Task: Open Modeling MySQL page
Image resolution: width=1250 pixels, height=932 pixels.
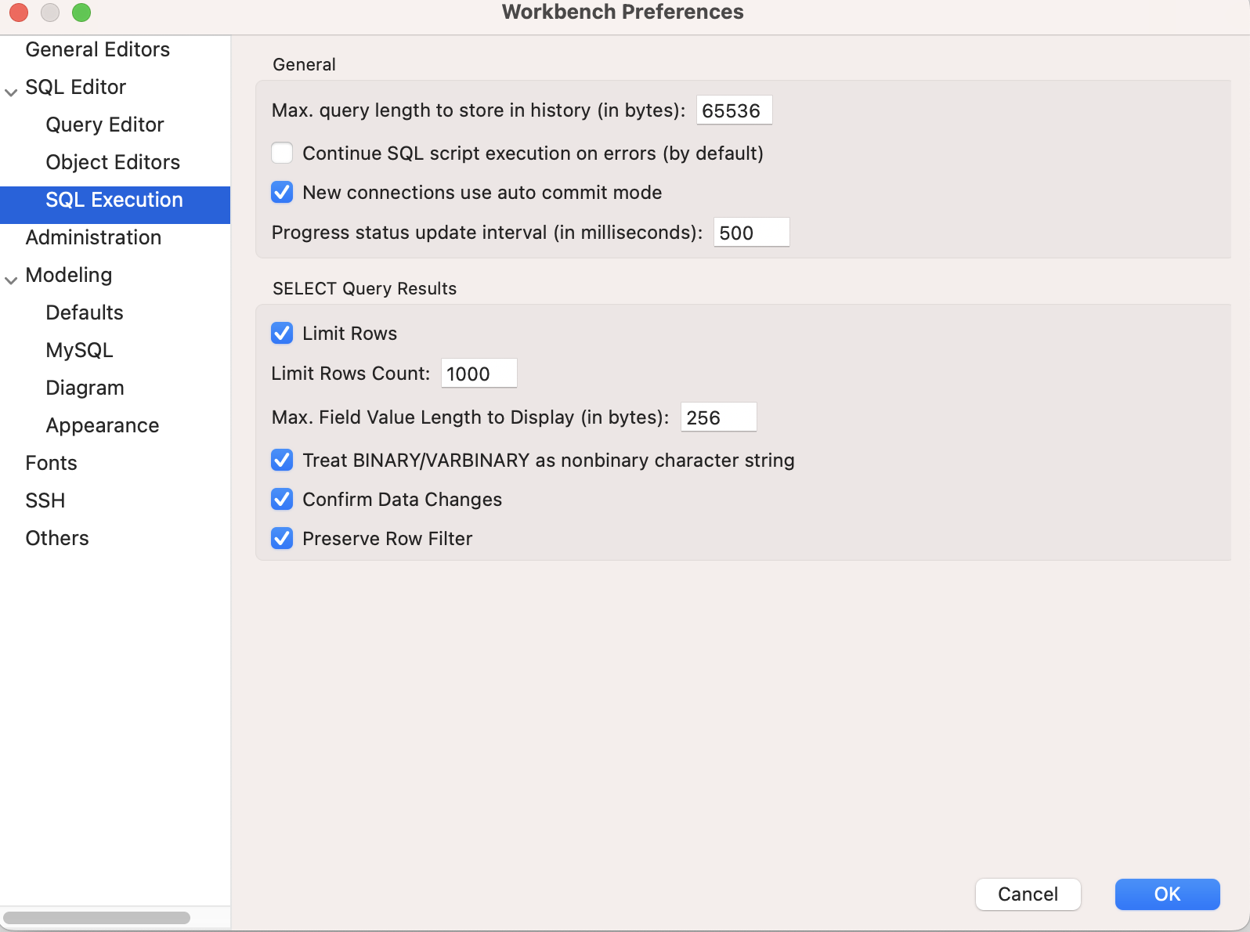Action: [x=79, y=350]
